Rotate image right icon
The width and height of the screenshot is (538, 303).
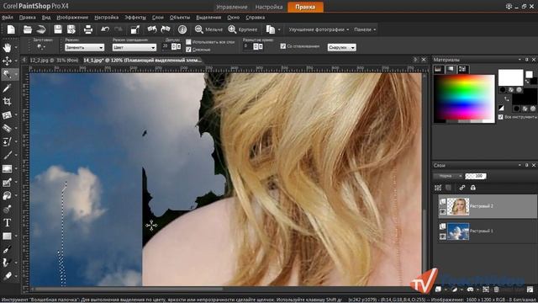pyautogui.click(x=166, y=29)
